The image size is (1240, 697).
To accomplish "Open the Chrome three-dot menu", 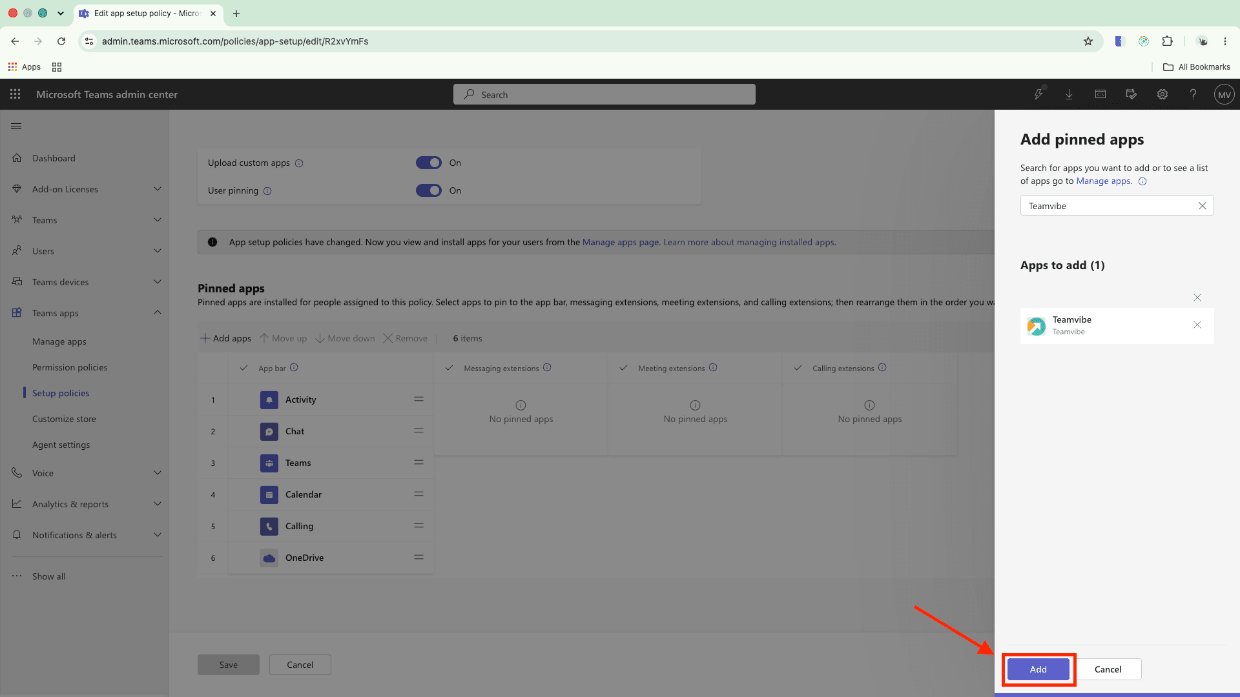I will coord(1225,41).
